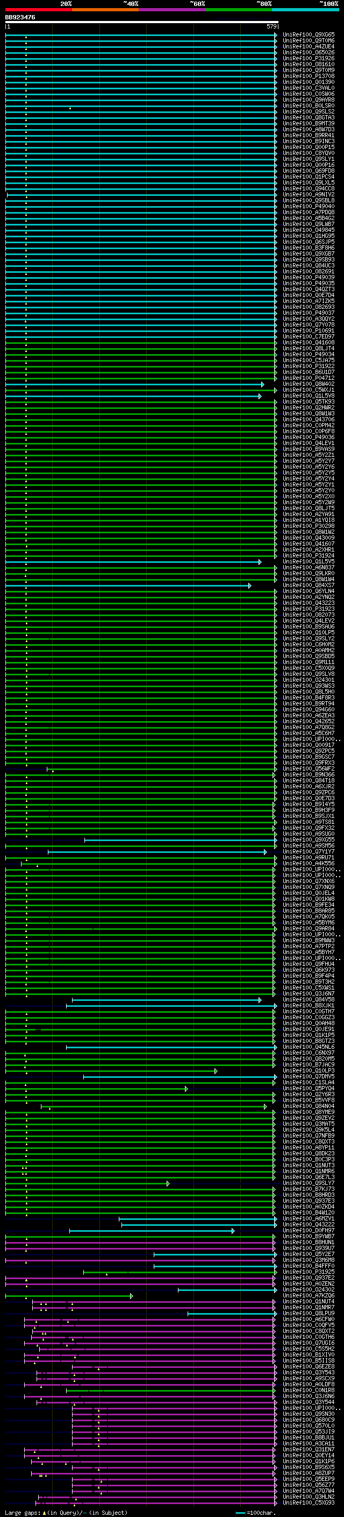Select the label UniRef100_P30298

click(309, 526)
